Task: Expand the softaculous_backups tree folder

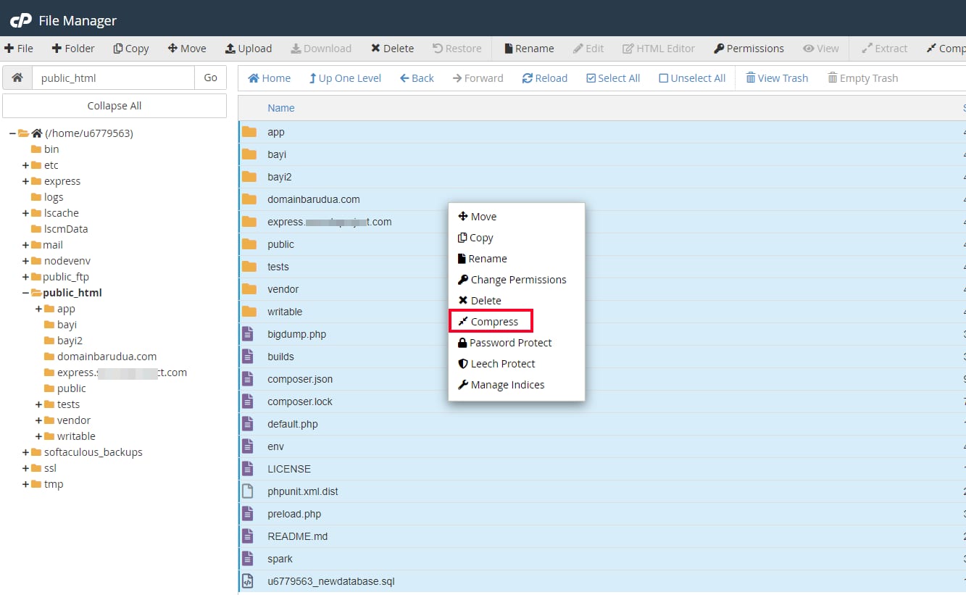Action: click(x=26, y=452)
